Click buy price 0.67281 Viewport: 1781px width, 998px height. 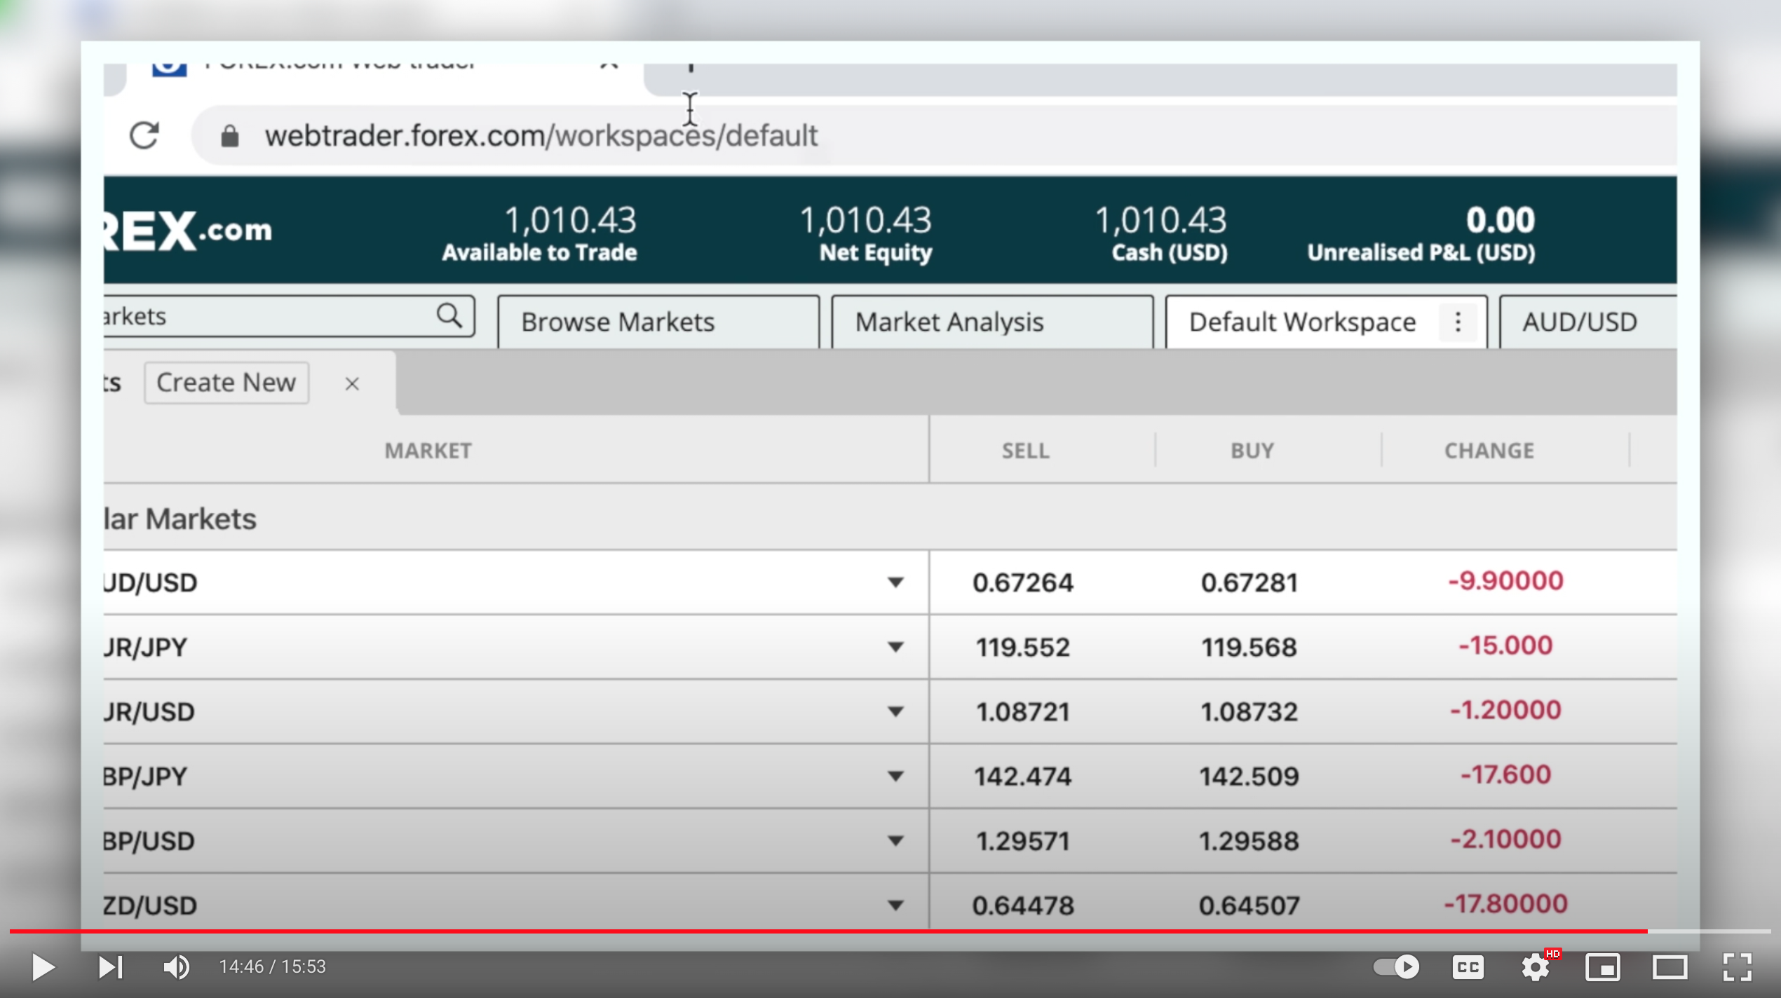click(x=1250, y=582)
